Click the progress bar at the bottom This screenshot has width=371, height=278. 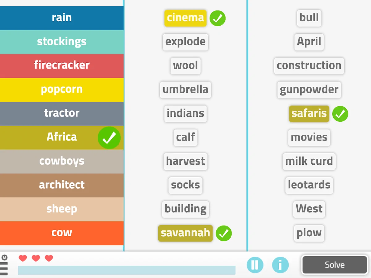[x=127, y=270]
